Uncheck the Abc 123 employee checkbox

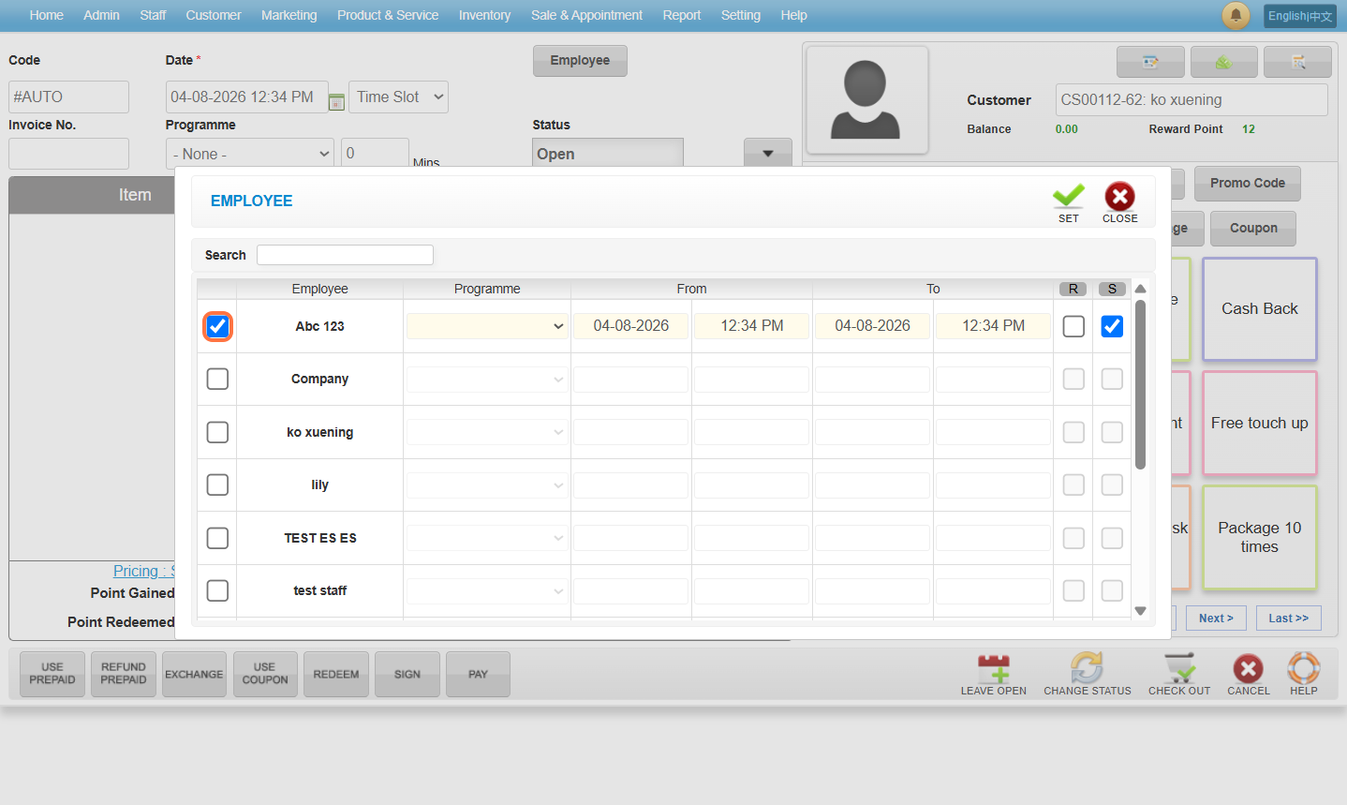click(217, 326)
